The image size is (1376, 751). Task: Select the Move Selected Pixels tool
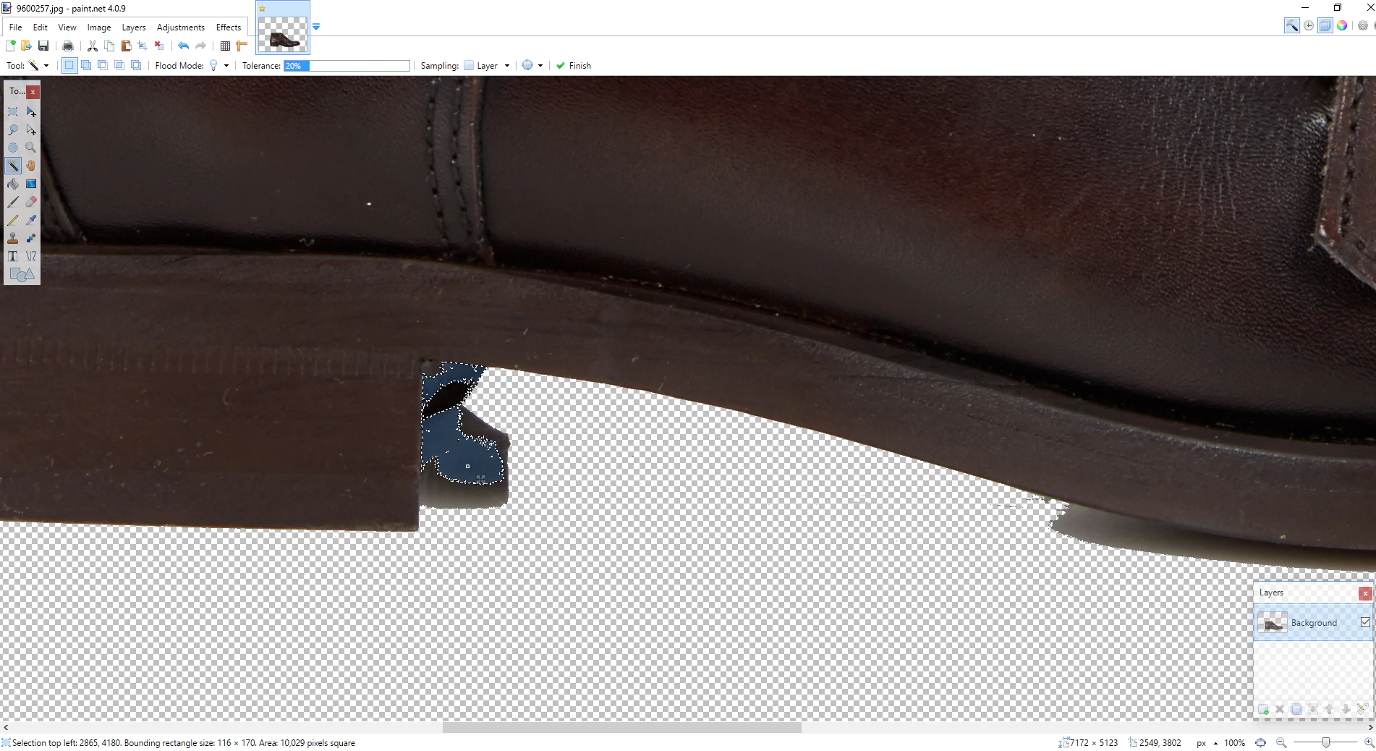31,111
